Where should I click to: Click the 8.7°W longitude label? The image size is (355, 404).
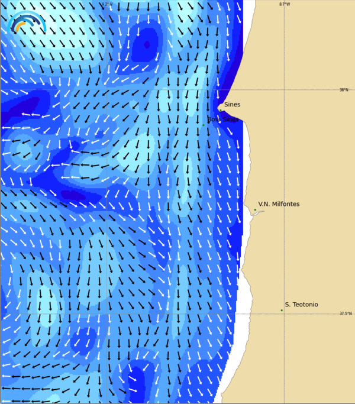[285, 4]
